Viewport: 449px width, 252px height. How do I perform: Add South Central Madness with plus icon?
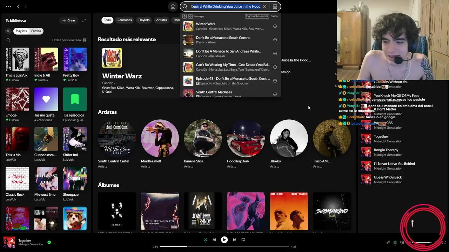tap(275, 94)
